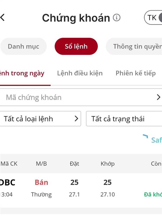This screenshot has height=216, width=162.
Task: Show the Lệnh trong ngày orders
Action: point(22,73)
